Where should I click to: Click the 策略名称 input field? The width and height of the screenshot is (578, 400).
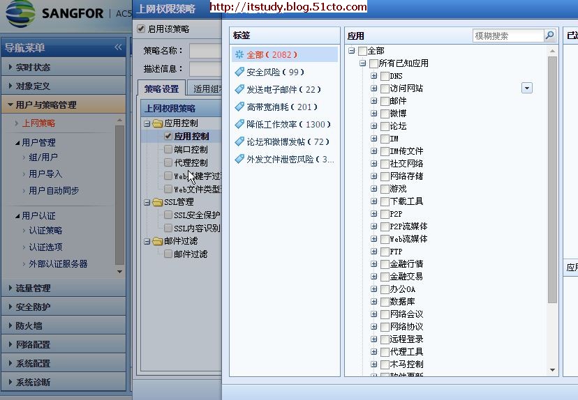pyautogui.click(x=206, y=51)
